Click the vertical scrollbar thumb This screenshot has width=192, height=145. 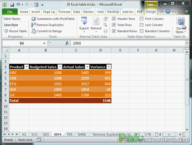point(187,80)
